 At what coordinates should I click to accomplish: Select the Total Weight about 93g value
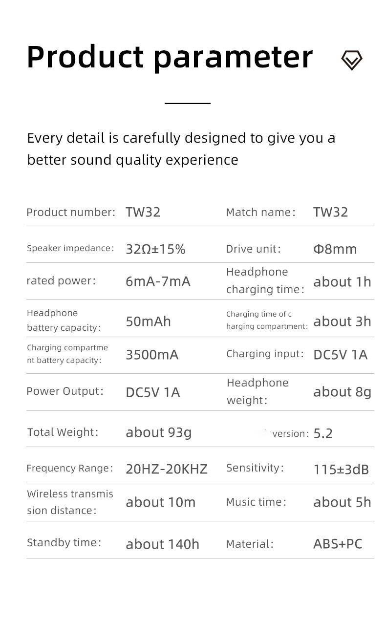[x=158, y=432]
